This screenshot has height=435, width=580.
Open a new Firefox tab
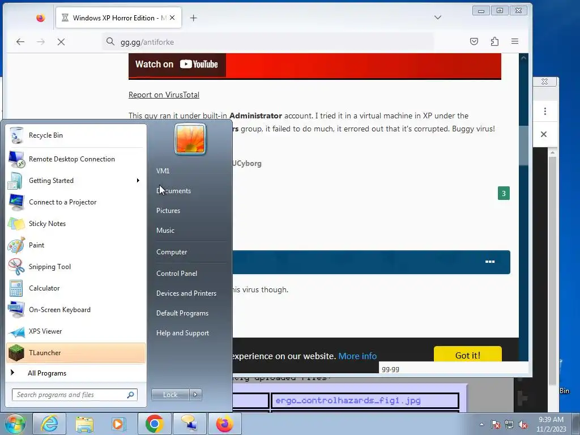194,18
